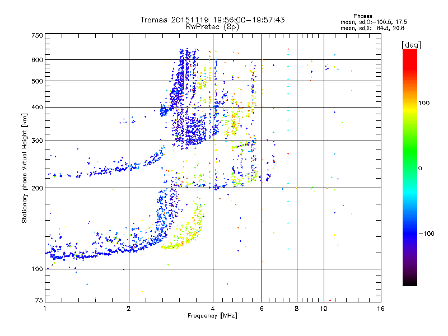This screenshot has width=448, height=336.
Task: Click the 'Stationary phase Virtual Height [km]' axis title
Action: point(25,168)
